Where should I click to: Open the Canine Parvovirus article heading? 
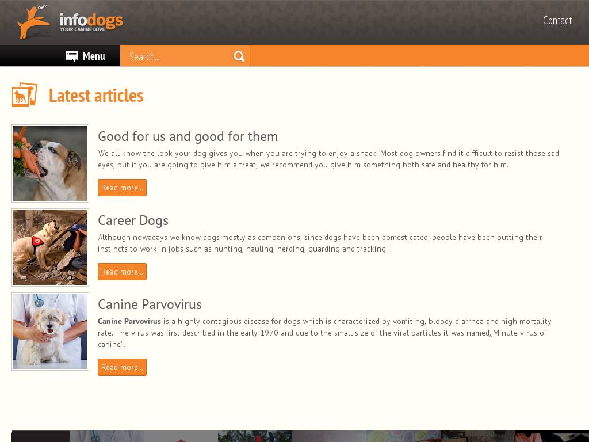[150, 304]
